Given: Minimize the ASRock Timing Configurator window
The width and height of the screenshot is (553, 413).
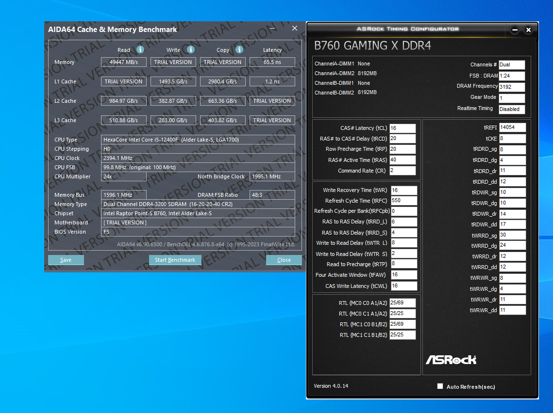Looking at the screenshot, I should (515, 30).
